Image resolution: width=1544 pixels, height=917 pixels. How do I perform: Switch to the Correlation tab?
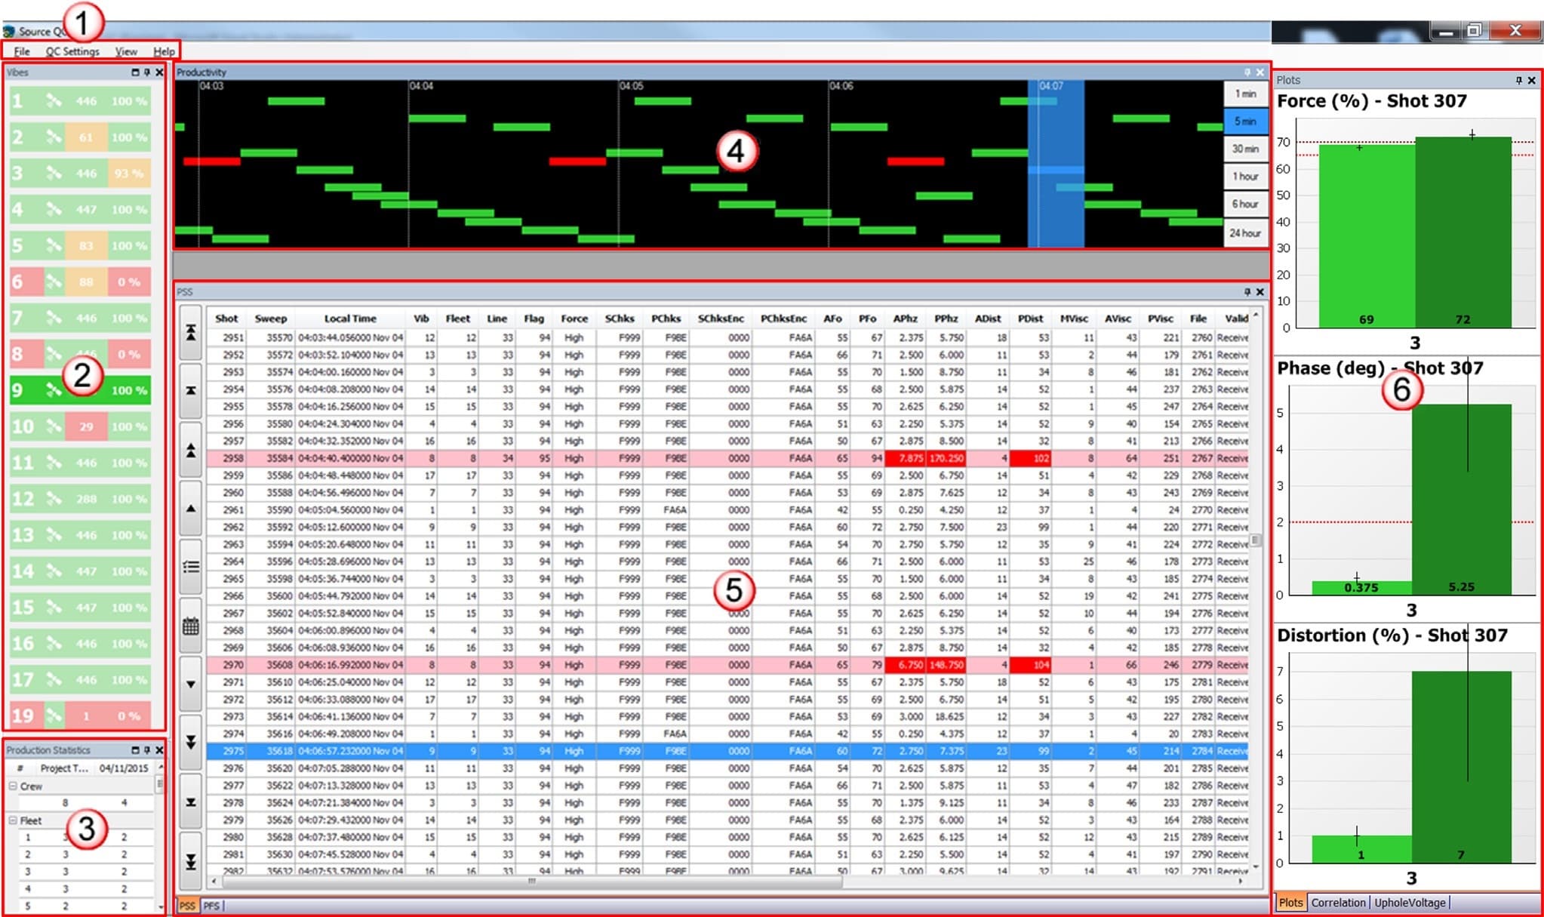click(x=1337, y=903)
